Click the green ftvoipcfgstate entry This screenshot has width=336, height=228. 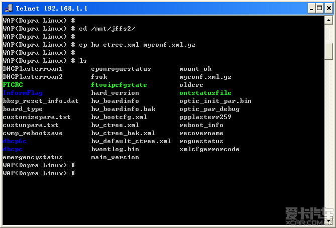coord(119,85)
